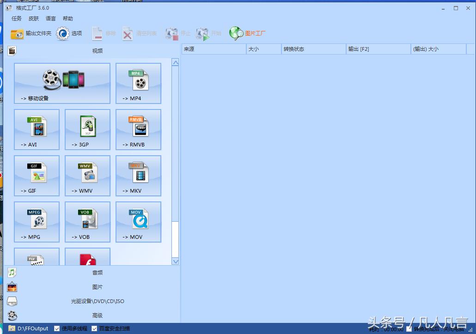Select convert to 移动设备 mobile device
This screenshot has width=476, height=334.
[62, 84]
